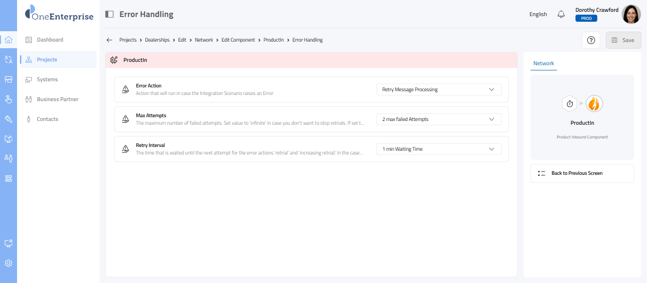Select Systems in the sidebar menu
This screenshot has height=283, width=647.
click(x=47, y=79)
